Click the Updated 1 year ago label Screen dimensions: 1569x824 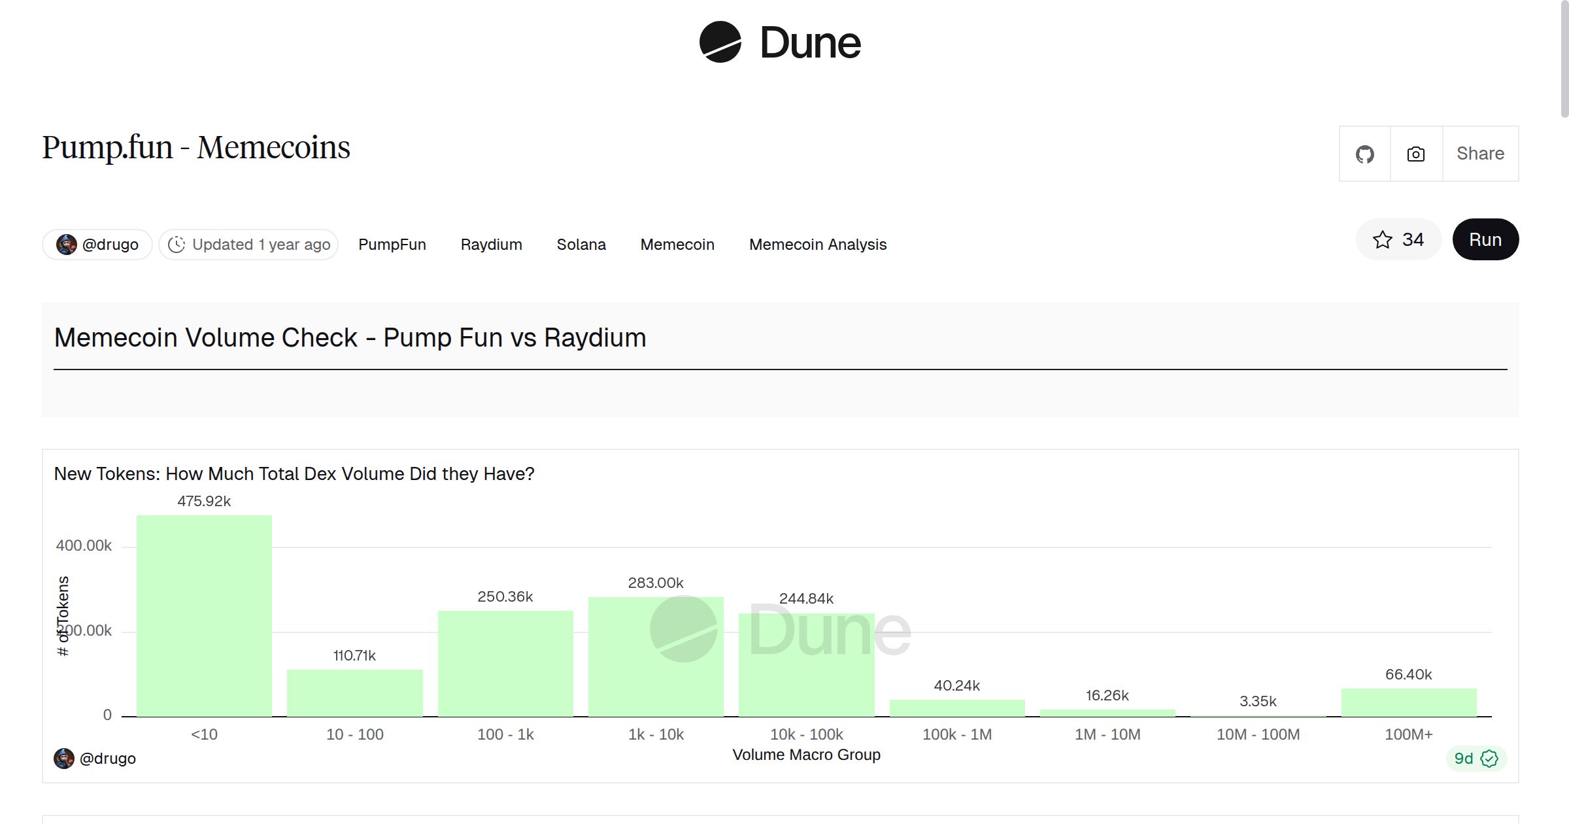pyautogui.click(x=261, y=244)
